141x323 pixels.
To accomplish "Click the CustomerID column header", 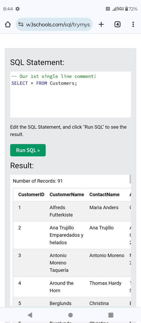I will (x=31, y=195).
